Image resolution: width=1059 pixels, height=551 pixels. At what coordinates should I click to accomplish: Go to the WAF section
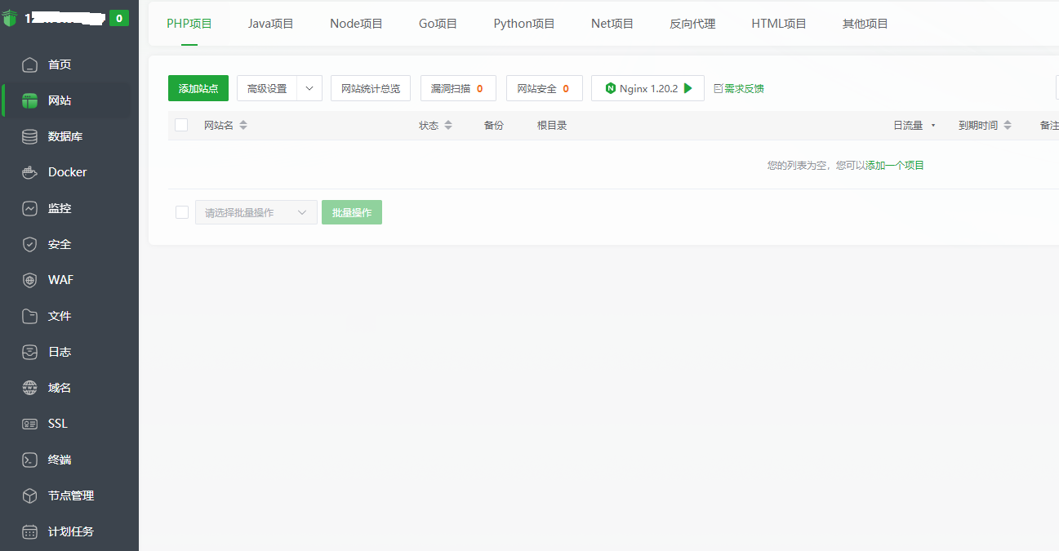[62, 279]
